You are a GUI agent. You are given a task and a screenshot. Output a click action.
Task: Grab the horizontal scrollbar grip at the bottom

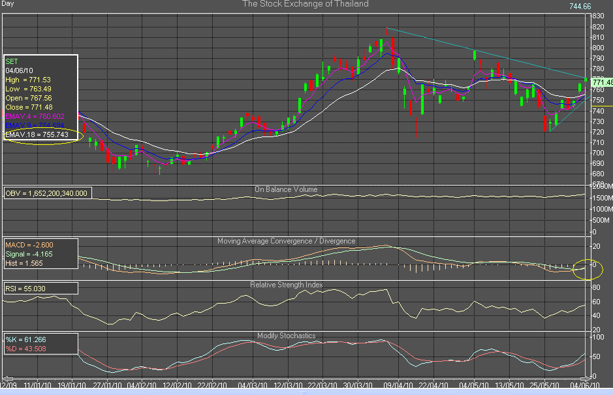[304, 392]
